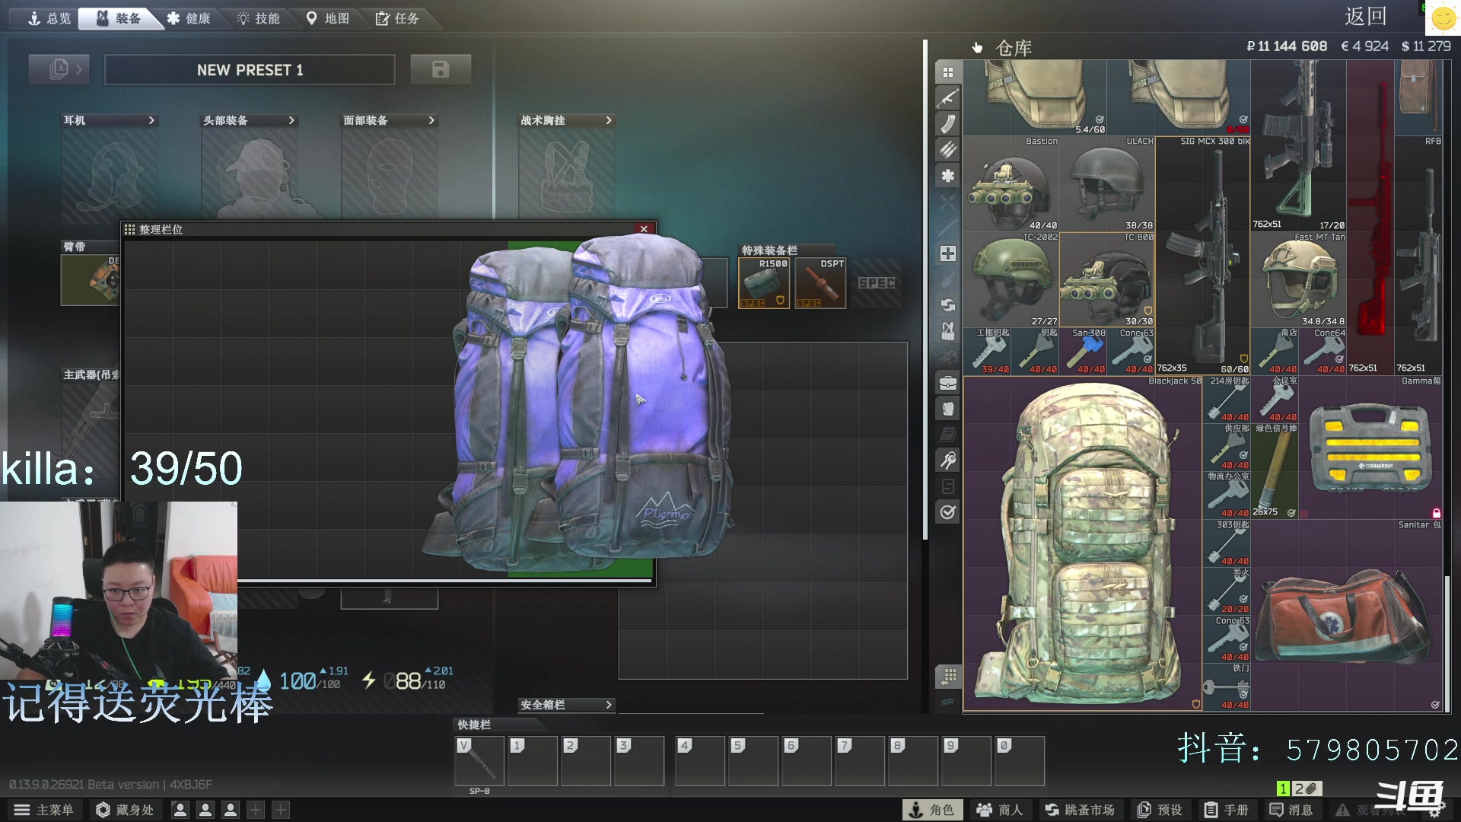Select the R1500 item in special slots
Screen dimensions: 1461x822
tap(763, 282)
